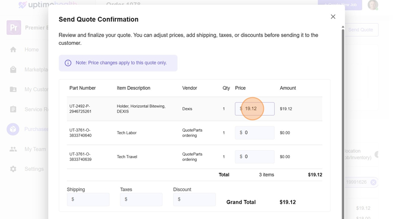
Task: Open Home from the sidebar icon
Action: point(13,50)
